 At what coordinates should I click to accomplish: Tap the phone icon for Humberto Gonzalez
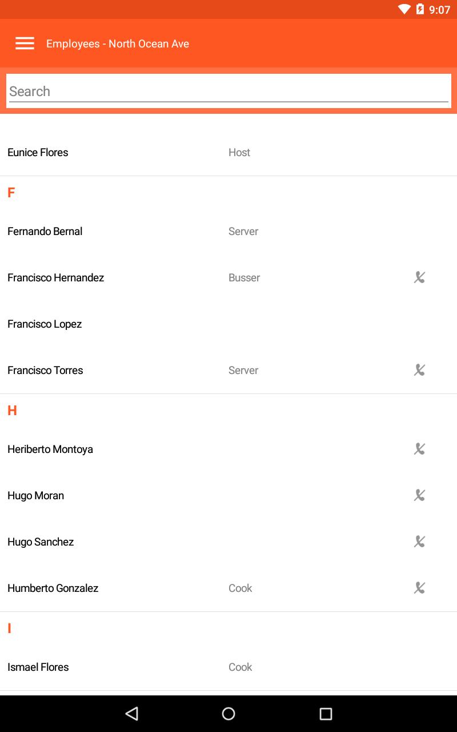click(x=419, y=588)
